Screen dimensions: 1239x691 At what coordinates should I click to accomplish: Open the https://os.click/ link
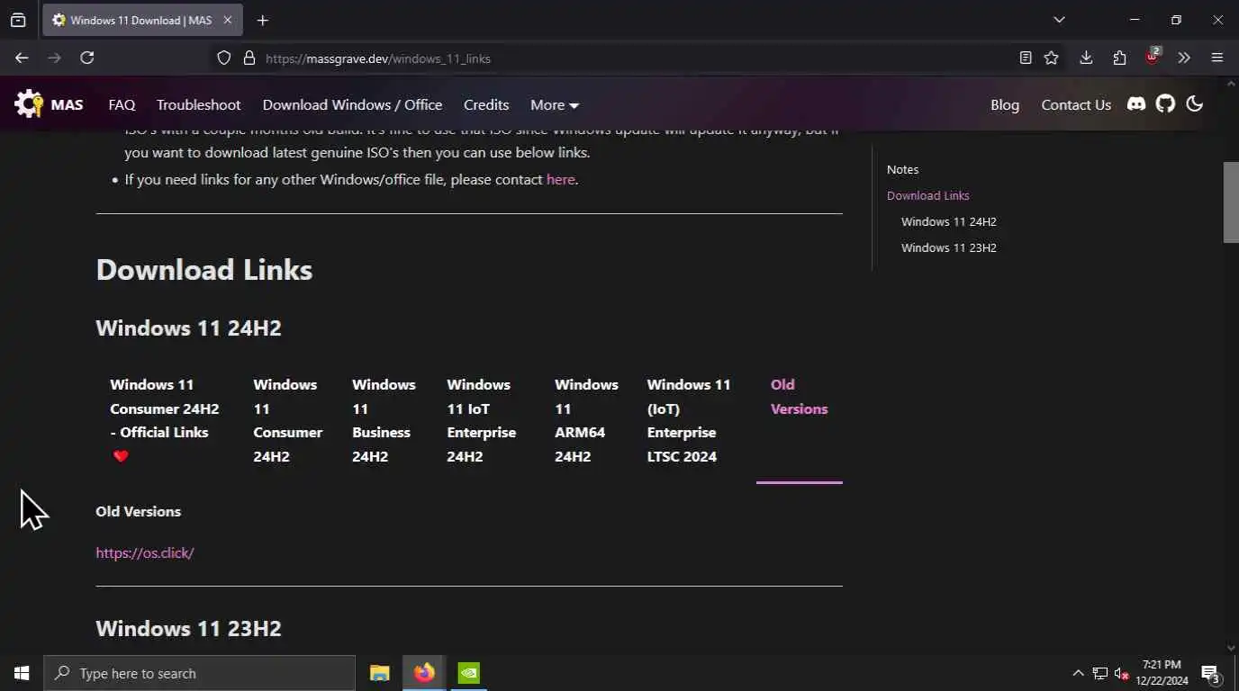point(145,552)
